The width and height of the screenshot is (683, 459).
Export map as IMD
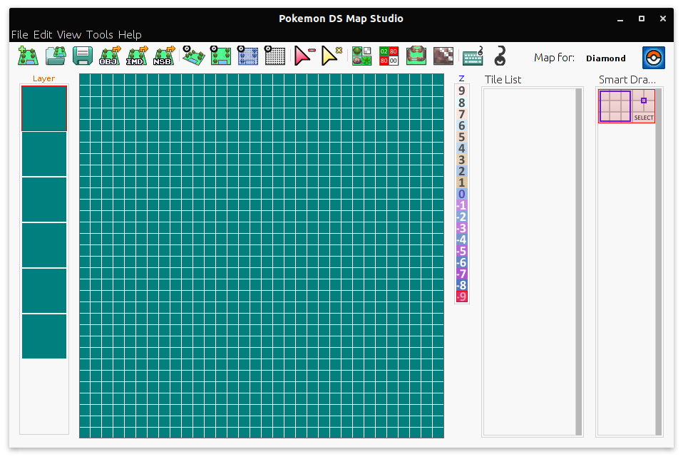[x=137, y=56]
